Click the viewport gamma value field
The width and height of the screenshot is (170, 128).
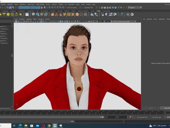click(107, 21)
